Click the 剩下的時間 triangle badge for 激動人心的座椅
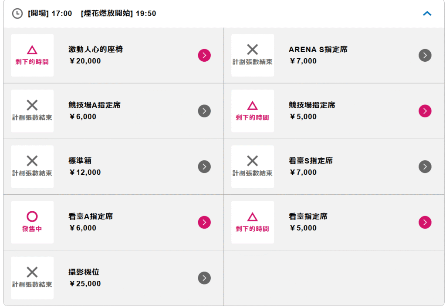The image size is (446, 306). (32, 55)
